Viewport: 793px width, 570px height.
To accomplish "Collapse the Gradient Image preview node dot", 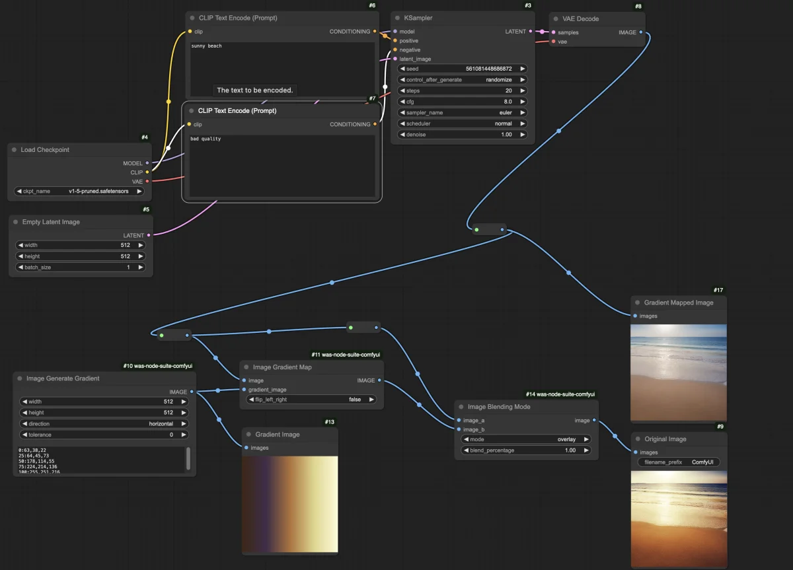I will point(248,435).
